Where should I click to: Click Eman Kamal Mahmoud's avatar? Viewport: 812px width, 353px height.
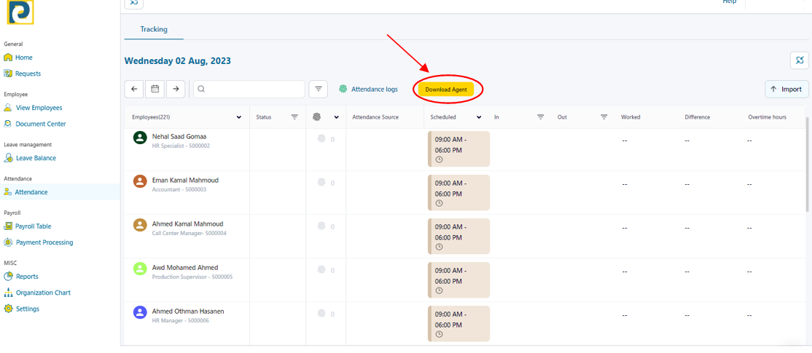pyautogui.click(x=140, y=181)
